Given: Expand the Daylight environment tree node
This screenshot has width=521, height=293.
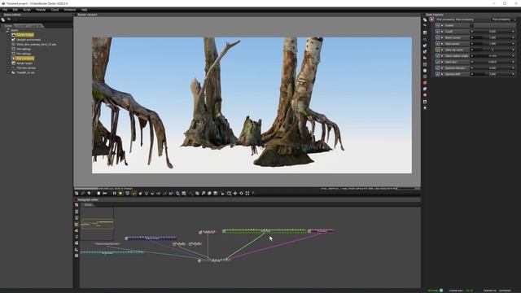Looking at the screenshot, I should click(x=9, y=40).
